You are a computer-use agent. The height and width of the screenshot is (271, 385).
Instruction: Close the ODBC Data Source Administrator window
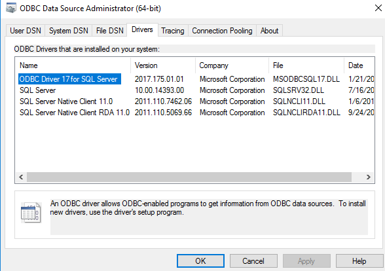point(378,8)
